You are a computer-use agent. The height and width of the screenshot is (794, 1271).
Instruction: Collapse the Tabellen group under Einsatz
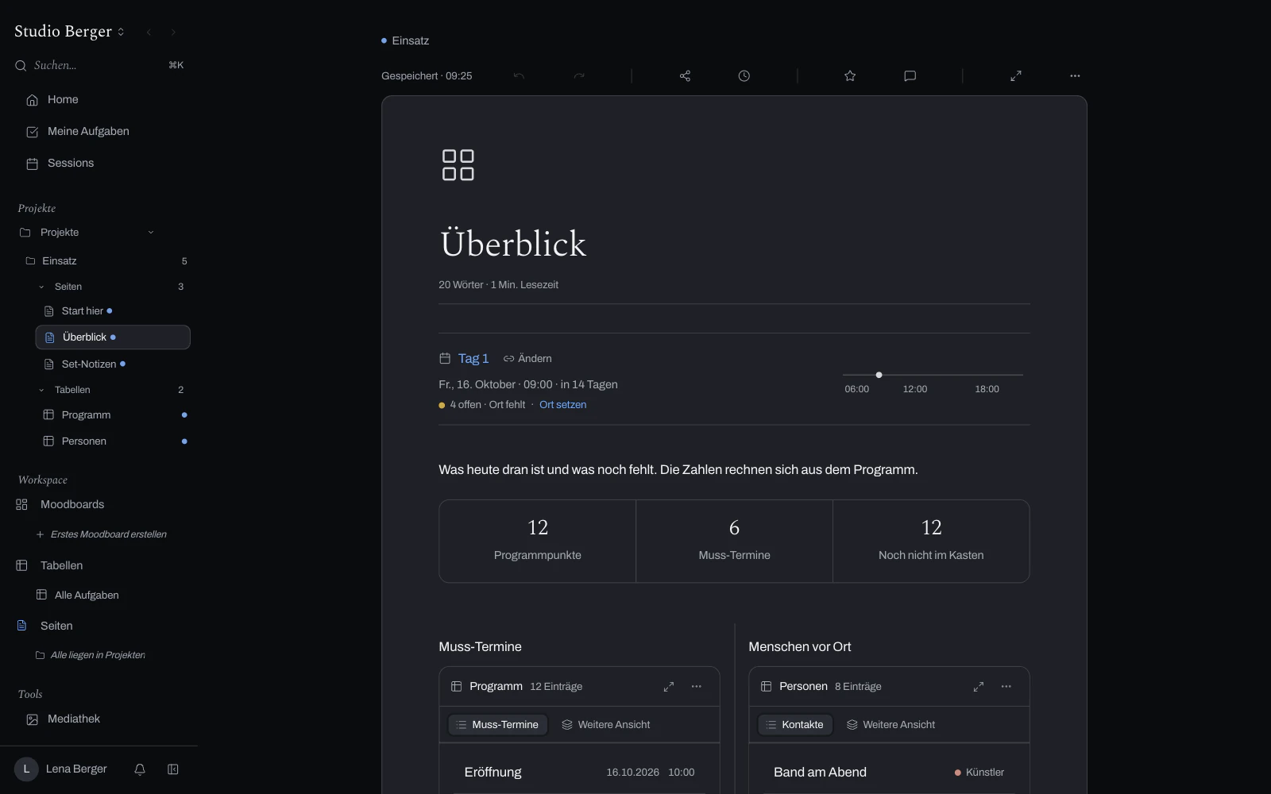point(41,390)
